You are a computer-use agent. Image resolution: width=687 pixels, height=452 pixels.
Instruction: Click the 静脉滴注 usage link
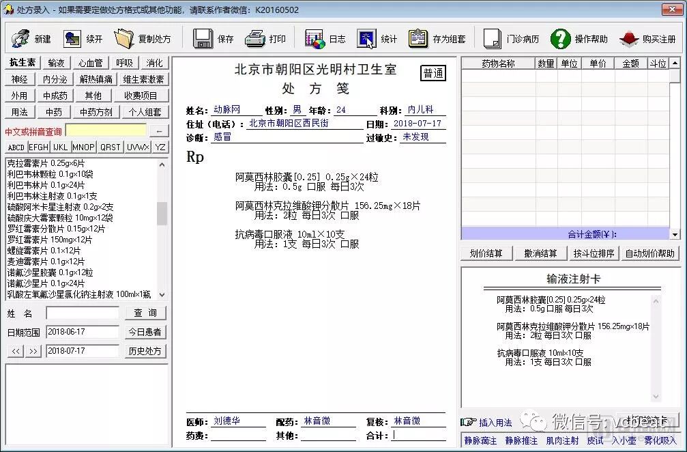[x=481, y=440]
